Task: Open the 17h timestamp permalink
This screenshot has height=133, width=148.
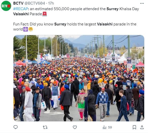Action: point(51,3)
